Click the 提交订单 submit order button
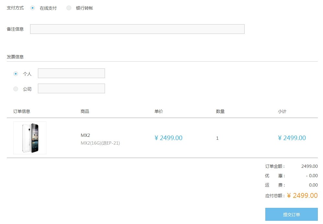The image size is (323, 224). pyautogui.click(x=291, y=214)
